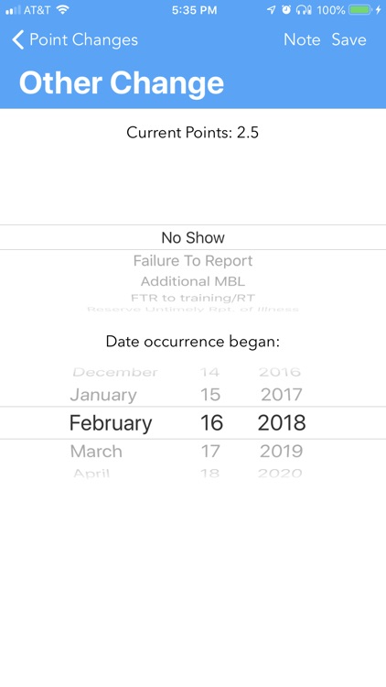Tap the back chevron arrow icon

(x=17, y=40)
